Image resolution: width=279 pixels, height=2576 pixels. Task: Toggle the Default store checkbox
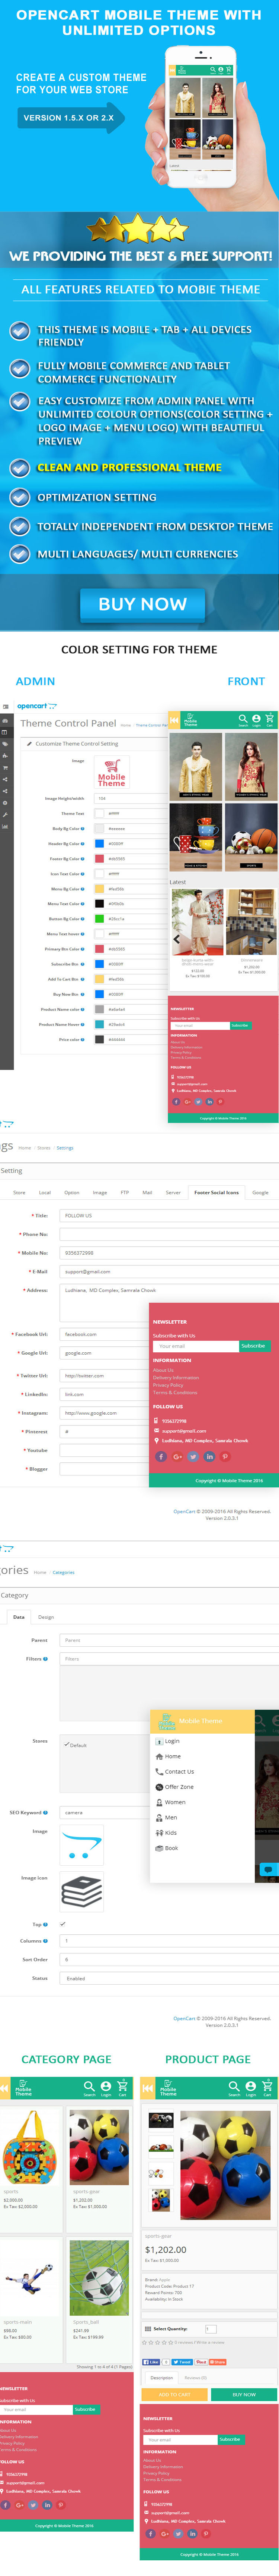(67, 1745)
